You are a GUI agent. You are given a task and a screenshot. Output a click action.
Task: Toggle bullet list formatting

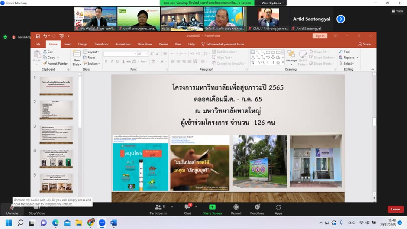pos(173,54)
